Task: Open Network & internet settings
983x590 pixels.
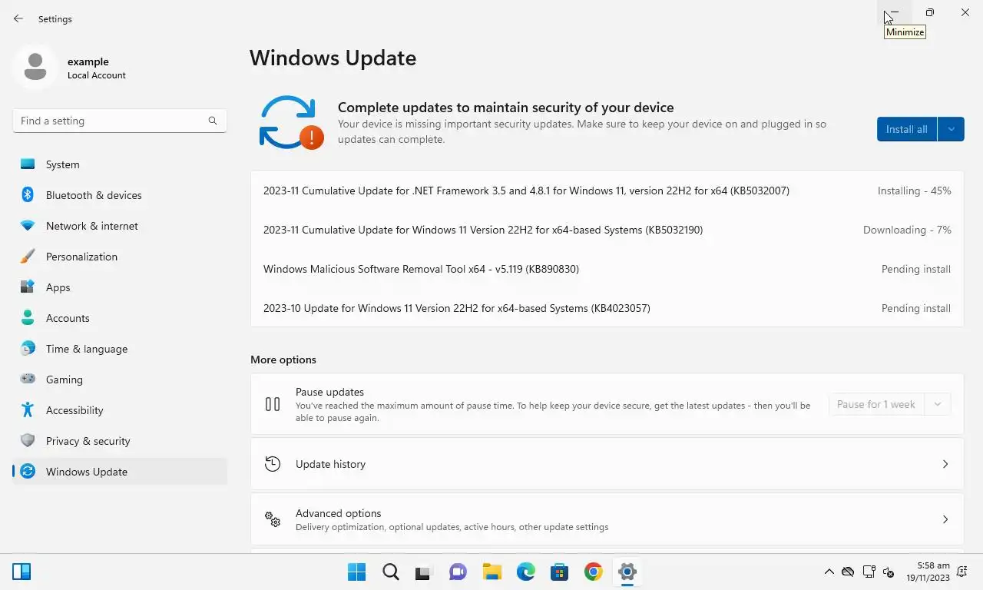Action: tap(120, 226)
